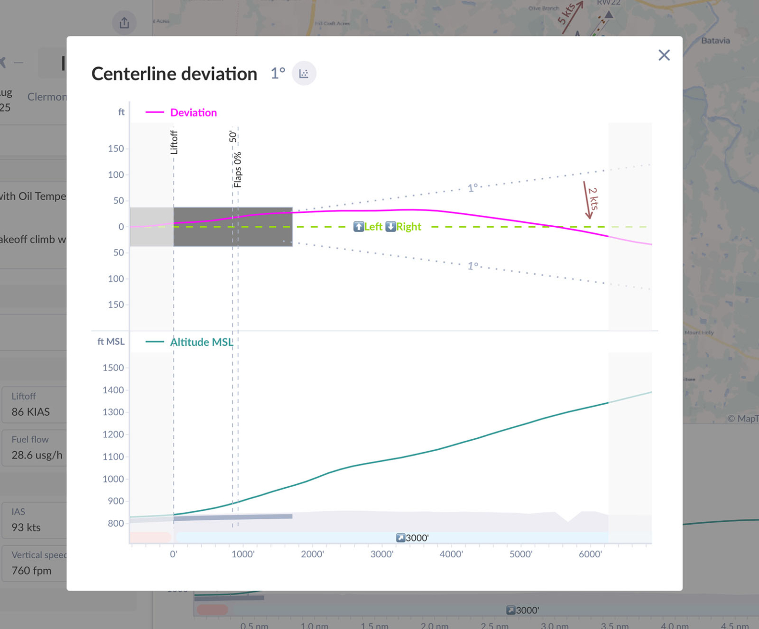Image resolution: width=759 pixels, height=629 pixels.
Task: Click the down-arrow Right icon on deviation chart
Action: pyautogui.click(x=390, y=226)
